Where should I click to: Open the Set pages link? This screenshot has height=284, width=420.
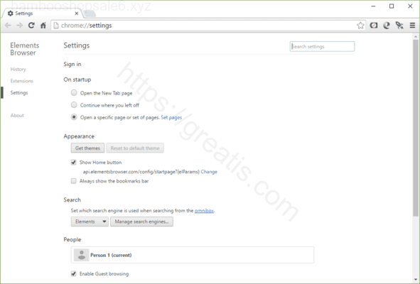point(171,118)
